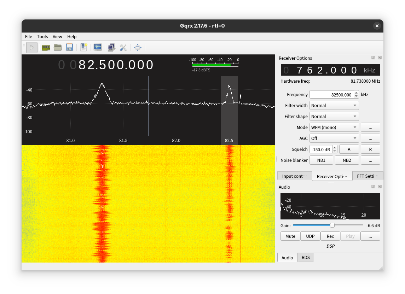The image size is (405, 294).
Task: Switch to the FFT Settings tab
Action: (x=368, y=176)
